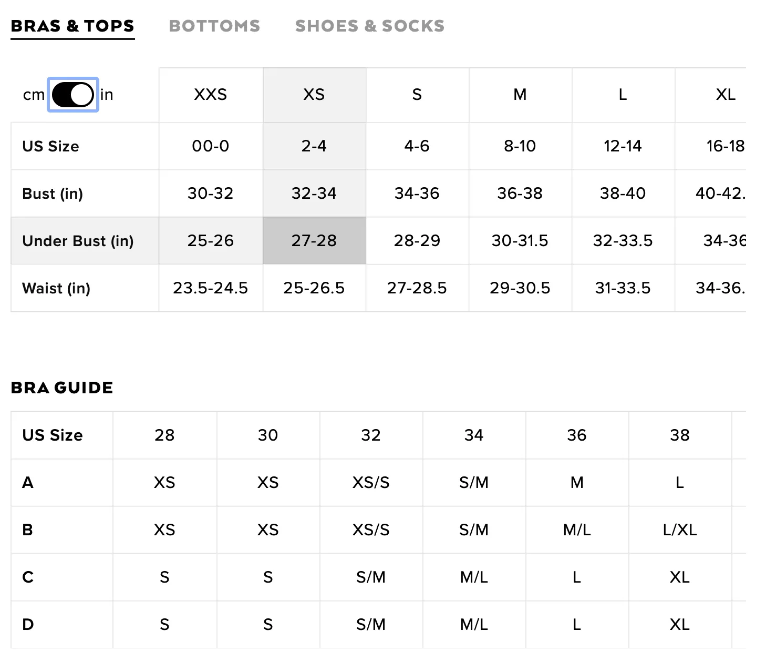The image size is (766, 672).
Task: Click band size 34 in Bra Guide
Action: coord(474,435)
